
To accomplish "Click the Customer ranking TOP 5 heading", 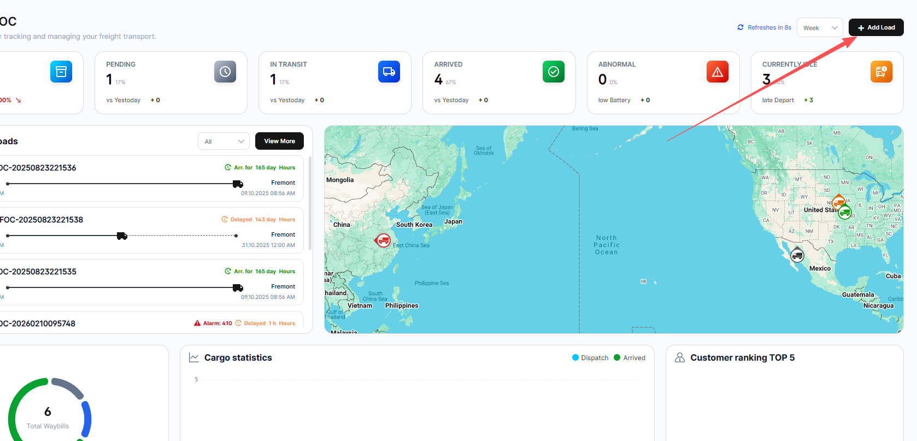I will tap(742, 357).
